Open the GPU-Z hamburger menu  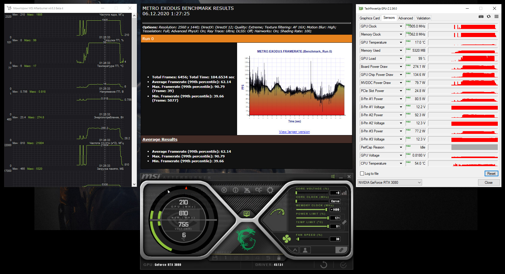click(x=496, y=16)
